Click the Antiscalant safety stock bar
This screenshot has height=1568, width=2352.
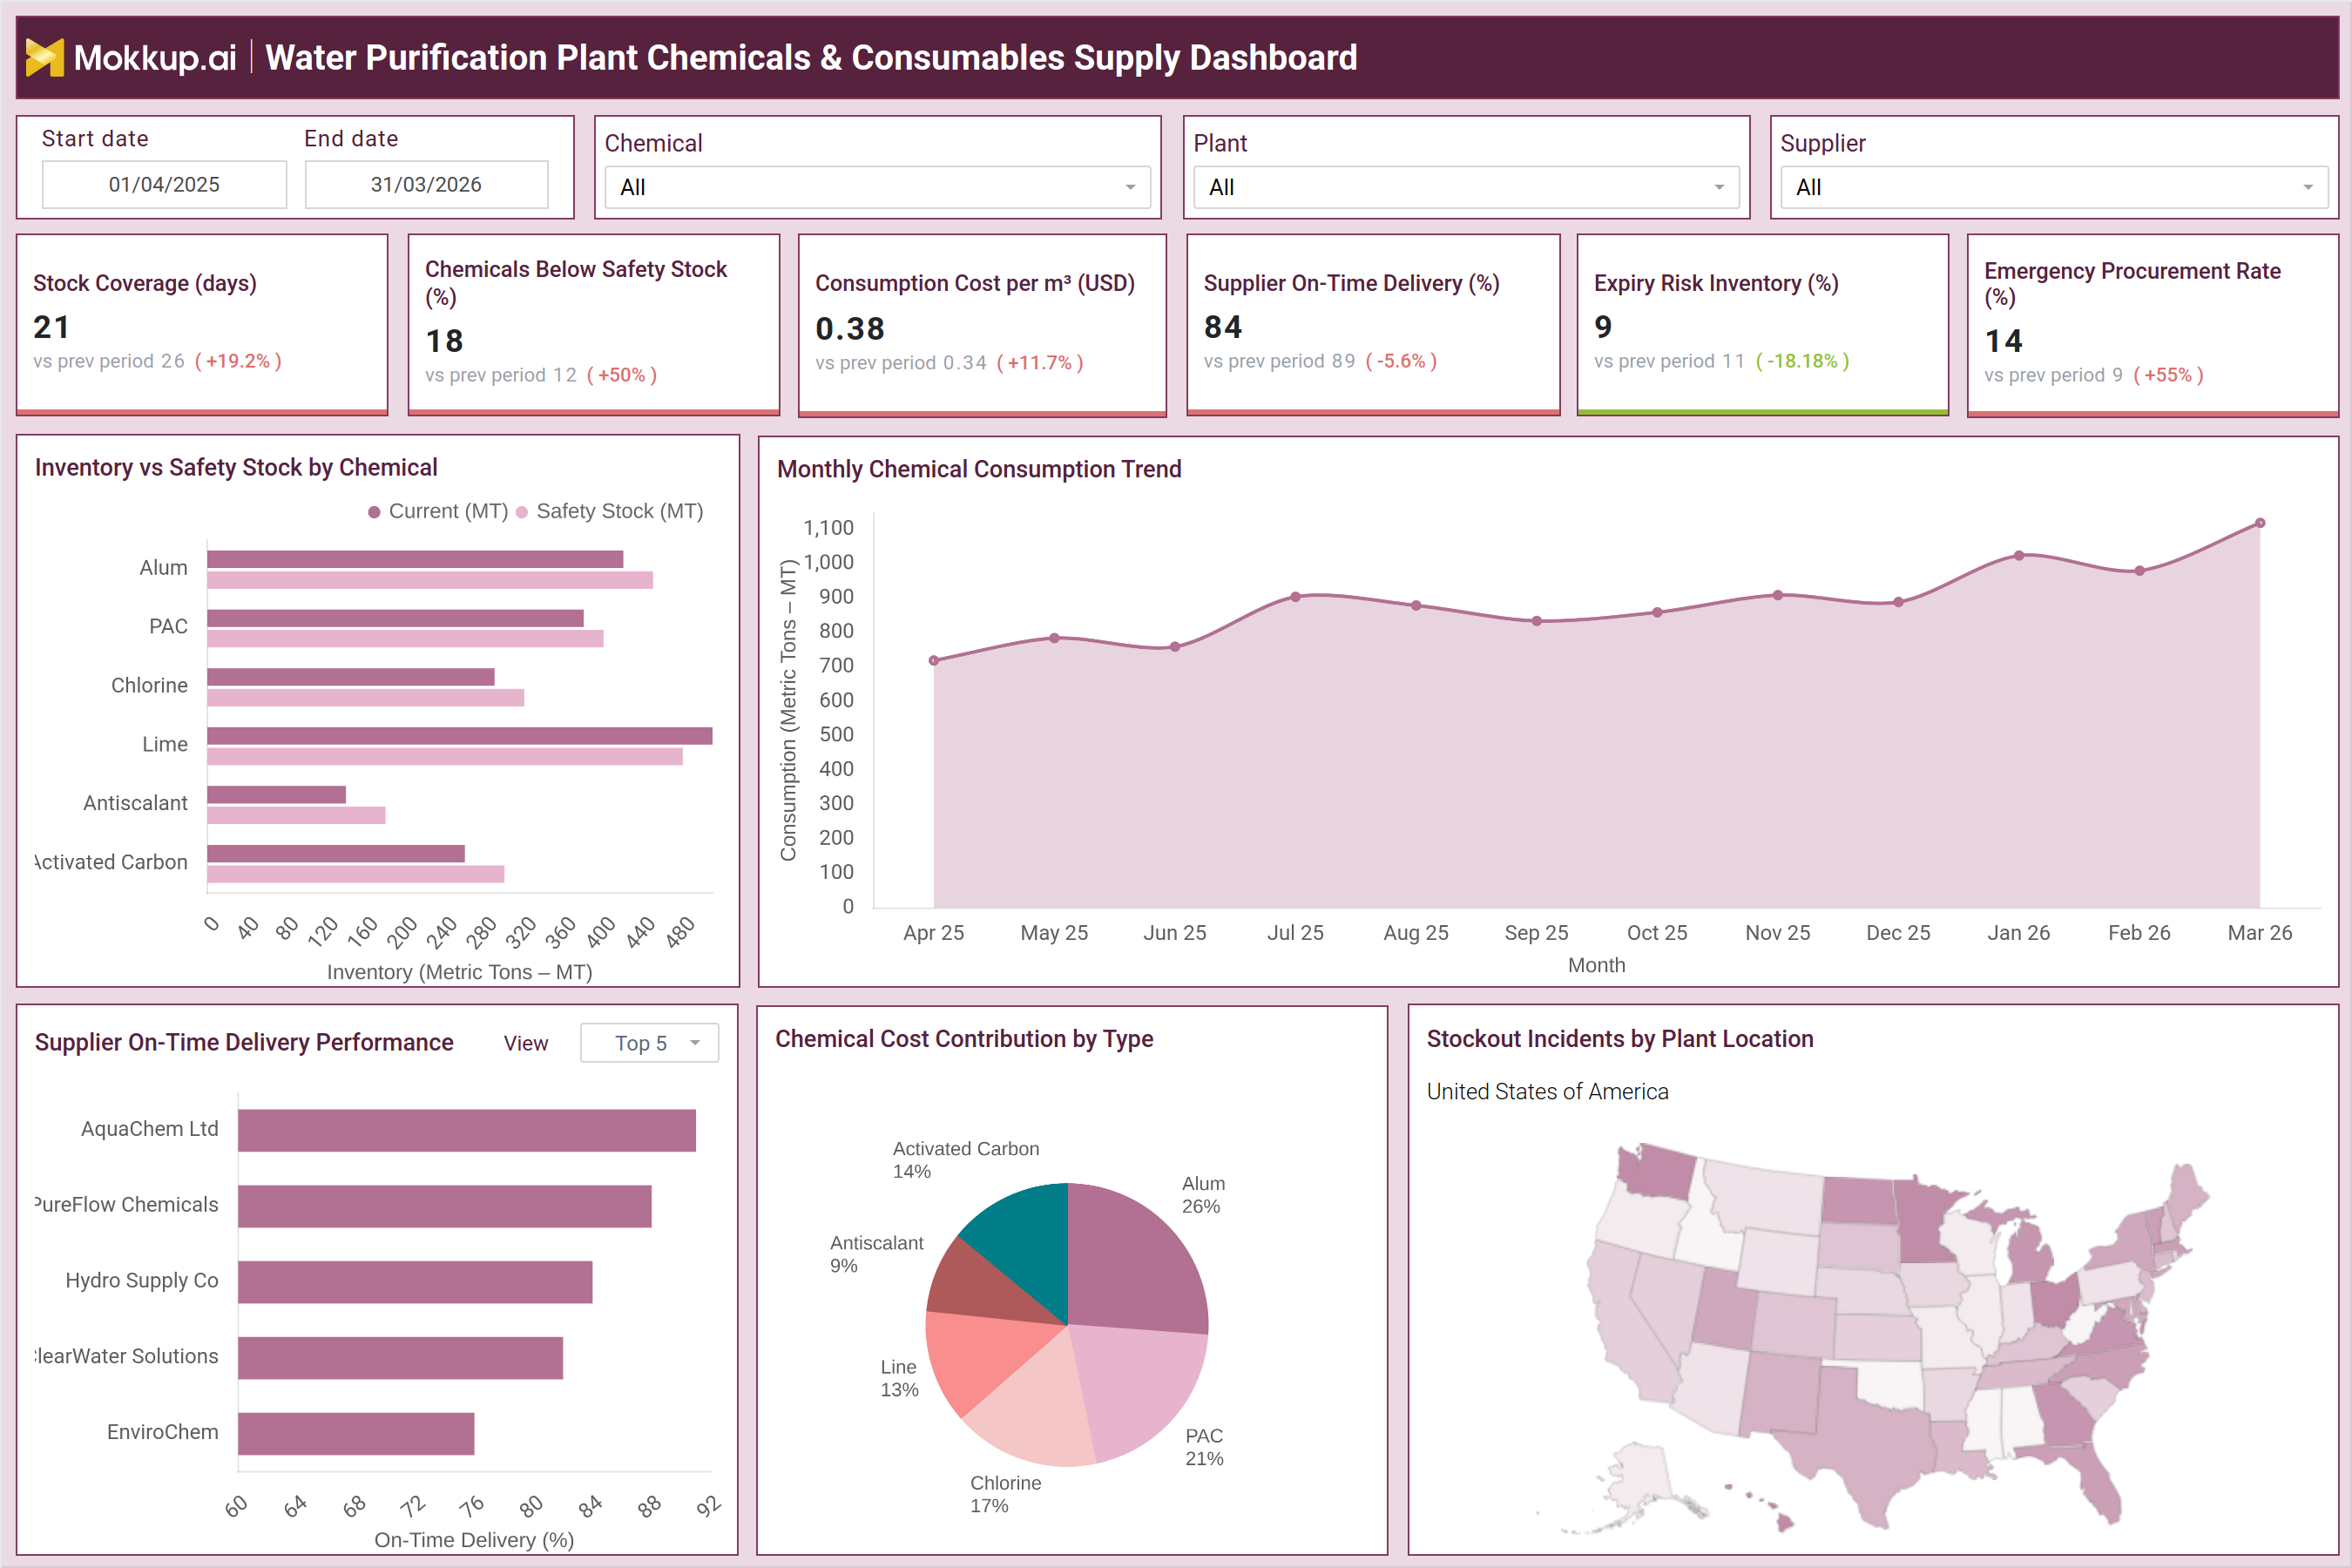(296, 815)
